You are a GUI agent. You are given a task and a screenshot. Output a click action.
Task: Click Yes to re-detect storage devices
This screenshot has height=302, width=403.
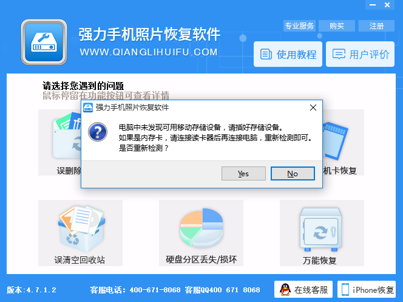pyautogui.click(x=243, y=174)
